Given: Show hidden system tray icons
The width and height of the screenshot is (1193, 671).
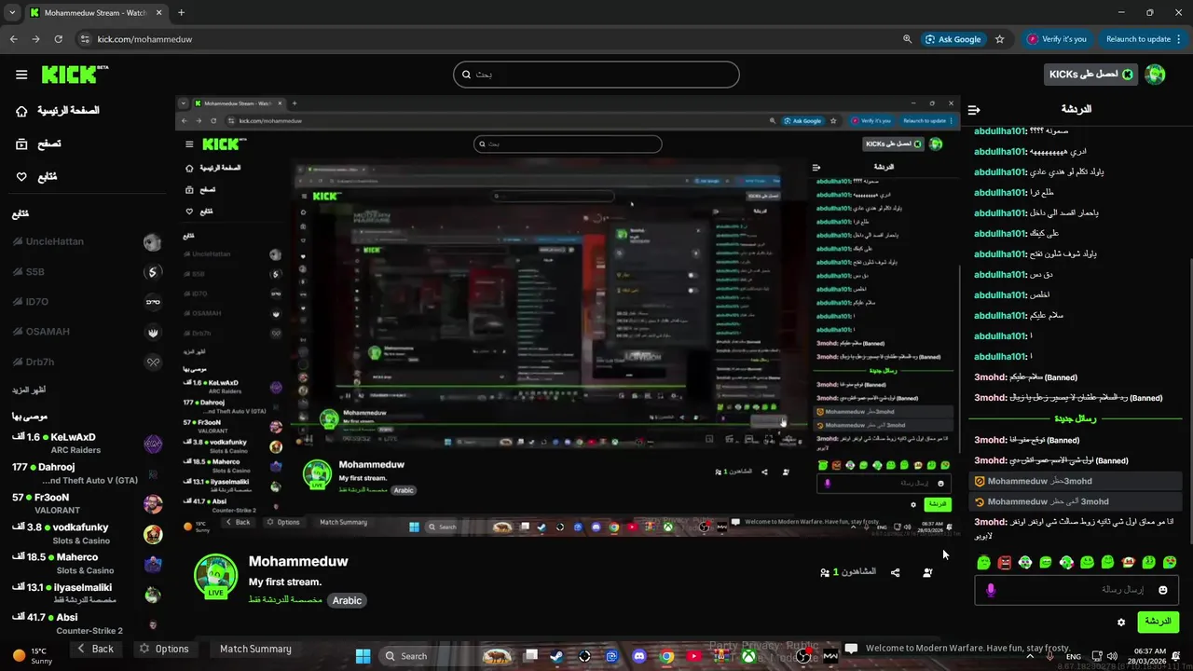Looking at the screenshot, I should 1032,656.
